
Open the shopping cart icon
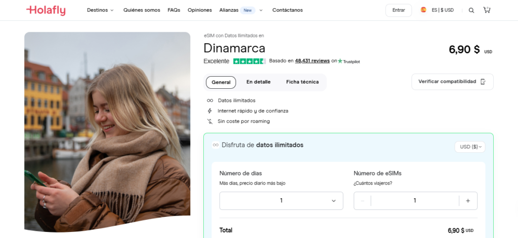487,10
